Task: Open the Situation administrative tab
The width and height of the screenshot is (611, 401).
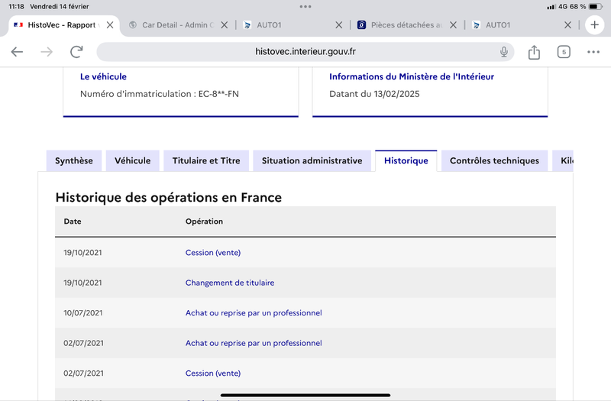Action: pyautogui.click(x=312, y=160)
